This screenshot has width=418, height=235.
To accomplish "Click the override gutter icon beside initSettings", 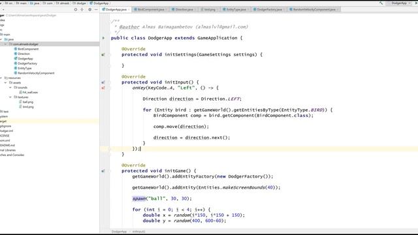I will coord(103,55).
